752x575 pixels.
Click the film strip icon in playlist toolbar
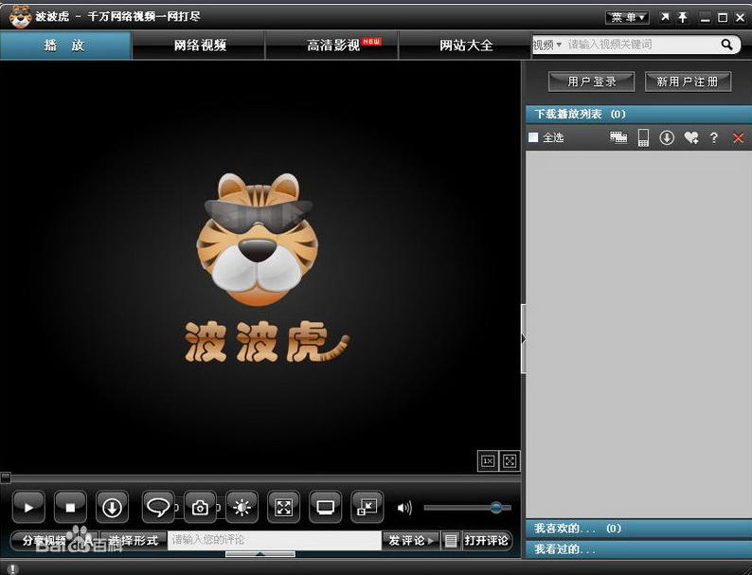618,137
